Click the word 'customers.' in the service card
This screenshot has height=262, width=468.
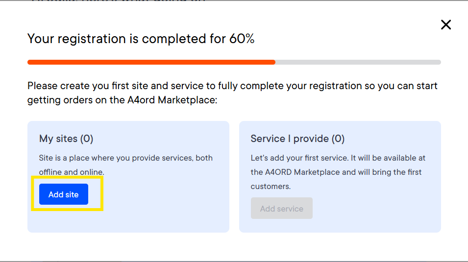click(271, 187)
